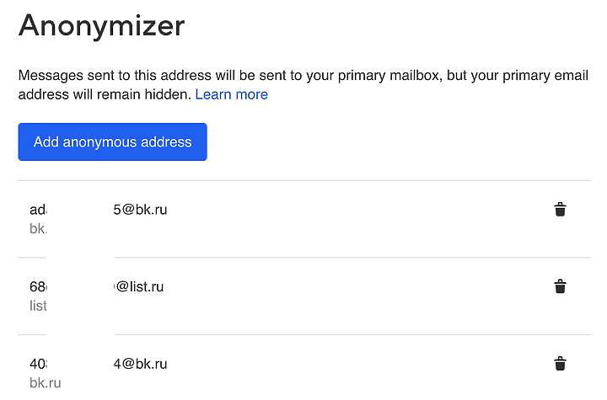Open the Learn more link
This screenshot has width=607, height=400.
tap(231, 94)
